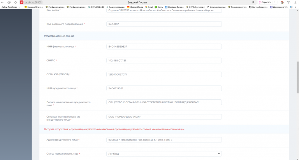Viewport: 299px width, 160px height.
Task: Open the Кассы bookmark
Action: coord(159,7)
